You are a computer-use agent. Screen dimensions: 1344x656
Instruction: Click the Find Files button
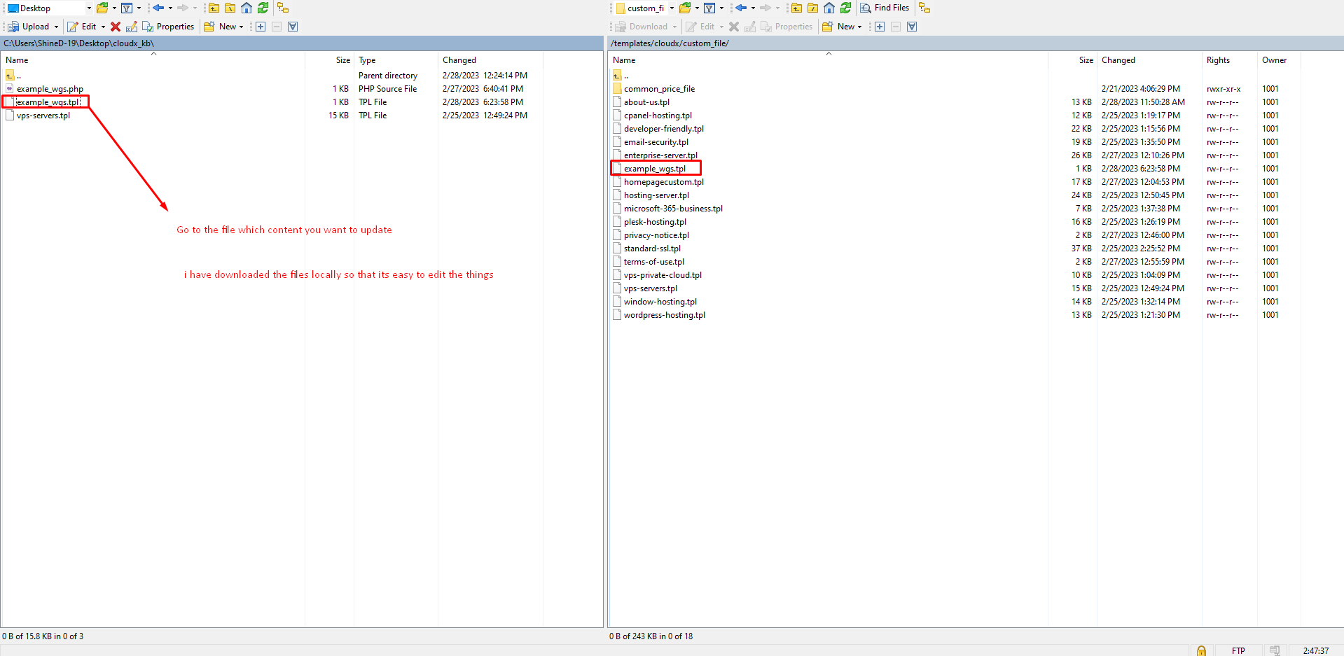(885, 8)
